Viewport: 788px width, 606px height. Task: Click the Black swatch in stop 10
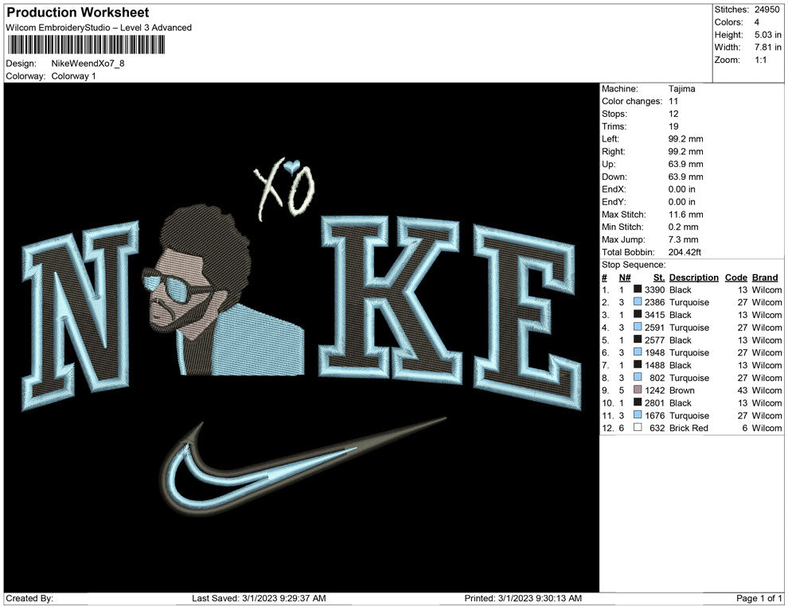coord(638,402)
